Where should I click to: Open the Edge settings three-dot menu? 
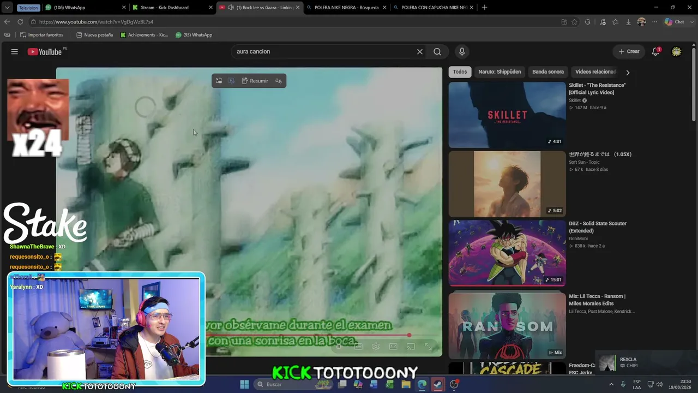[x=654, y=22]
